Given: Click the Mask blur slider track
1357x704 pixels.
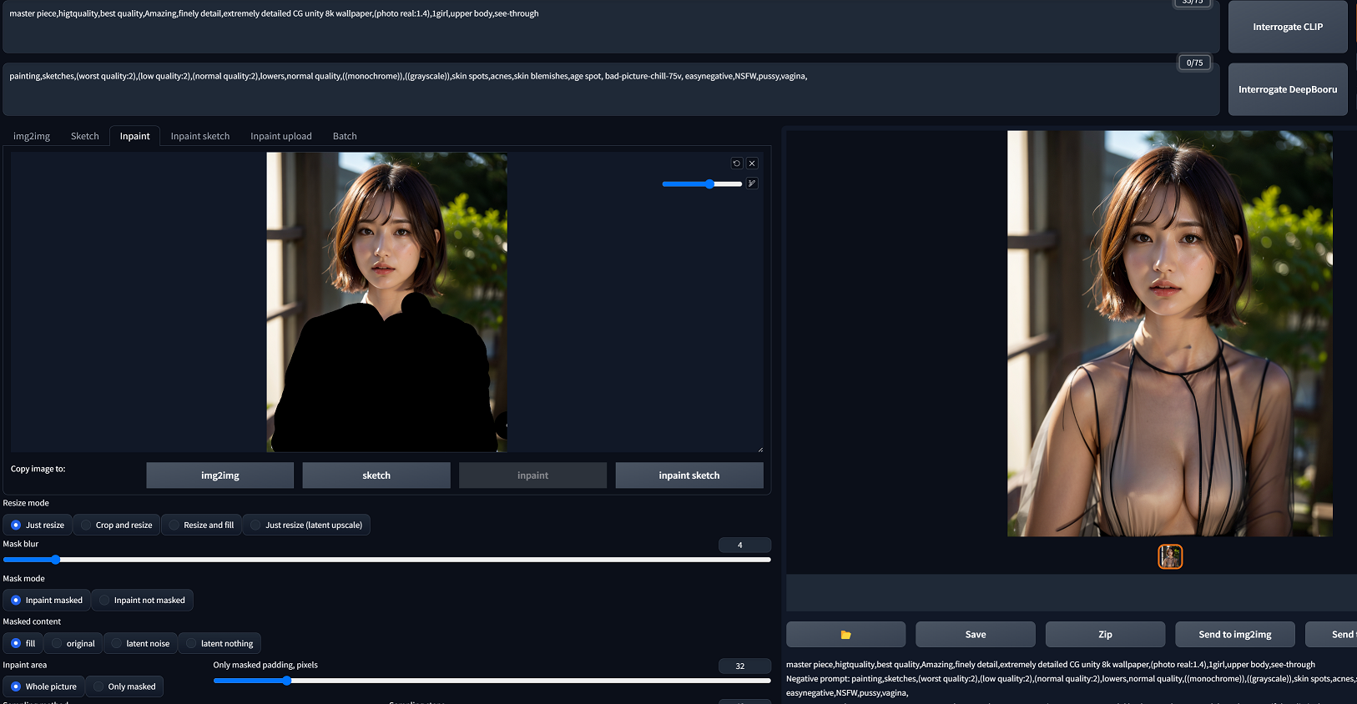Looking at the screenshot, I should pos(386,560).
